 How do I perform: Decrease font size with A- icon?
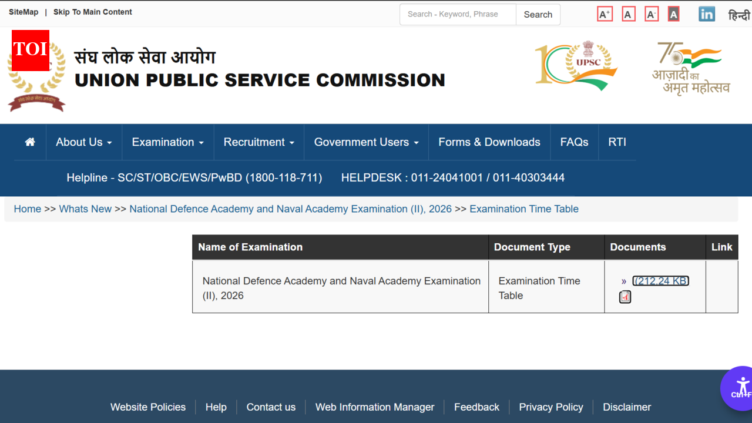point(652,14)
